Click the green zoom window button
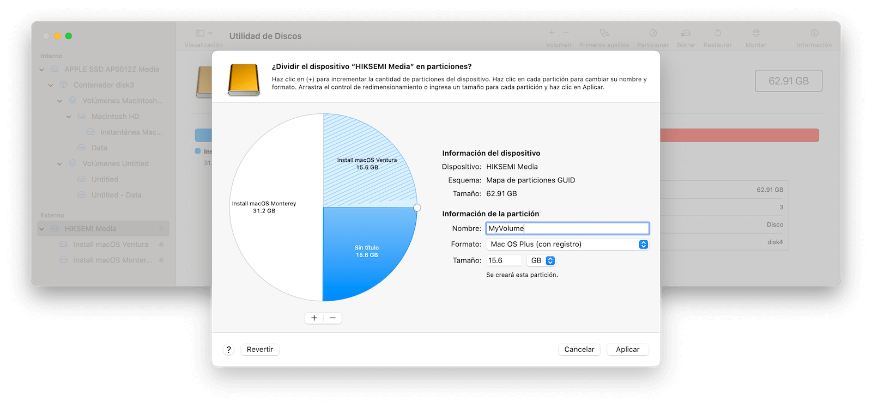Image resolution: width=872 pixels, height=408 pixels. (69, 36)
